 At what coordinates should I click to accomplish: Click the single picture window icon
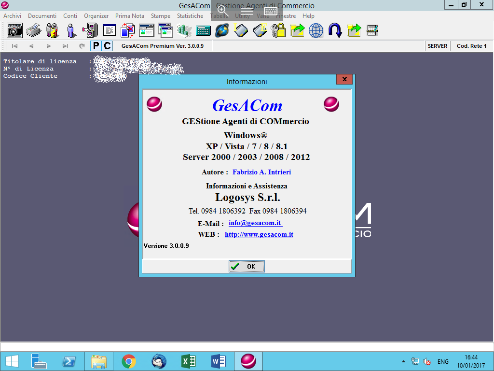pyautogui.click(x=147, y=30)
